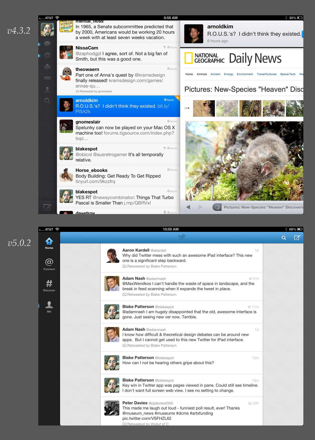The image size is (315, 440).
Task: Click the 'Daily News' heading on the web page
Action: click(x=255, y=58)
